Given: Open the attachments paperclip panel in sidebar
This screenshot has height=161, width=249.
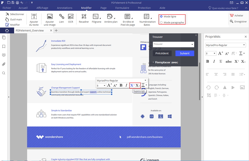Looking at the screenshot, I should [x=4, y=64].
